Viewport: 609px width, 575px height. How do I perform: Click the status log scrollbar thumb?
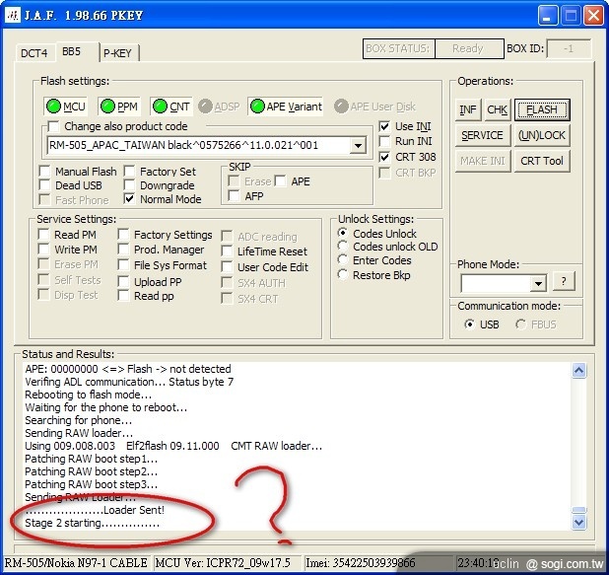point(579,510)
